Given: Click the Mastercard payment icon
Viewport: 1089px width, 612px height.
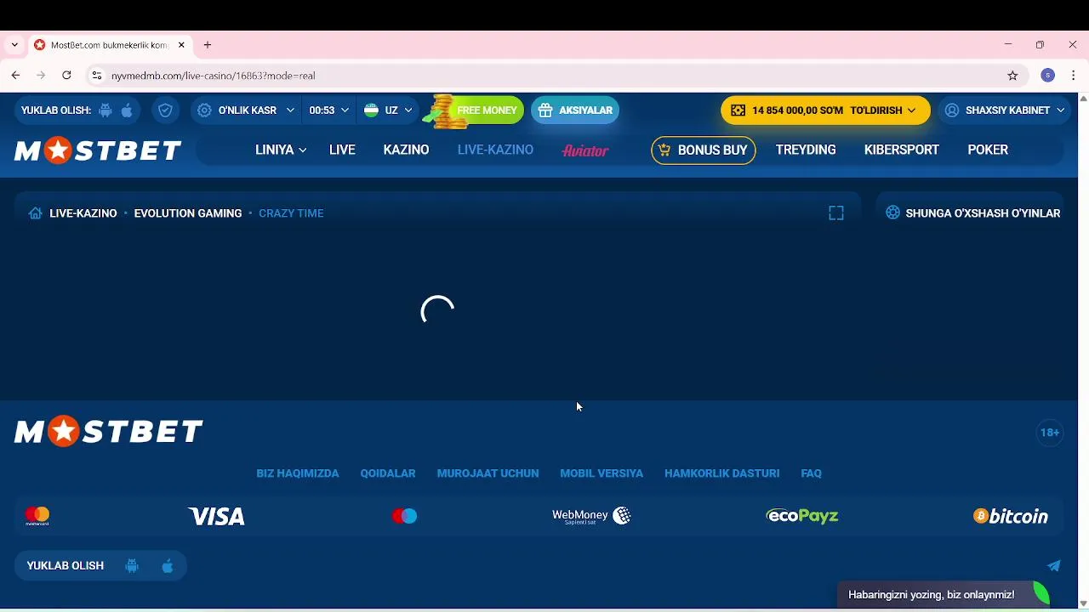Looking at the screenshot, I should [x=37, y=516].
